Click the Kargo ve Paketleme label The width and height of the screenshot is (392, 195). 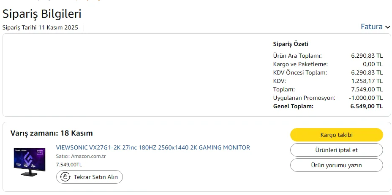tap(300, 64)
